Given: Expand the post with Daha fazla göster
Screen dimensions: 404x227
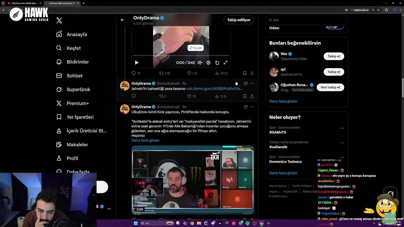Looking at the screenshot, I should (x=146, y=140).
